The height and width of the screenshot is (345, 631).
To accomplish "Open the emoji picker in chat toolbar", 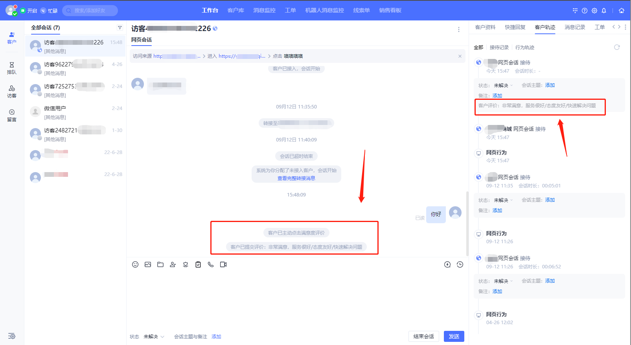I will pos(135,264).
